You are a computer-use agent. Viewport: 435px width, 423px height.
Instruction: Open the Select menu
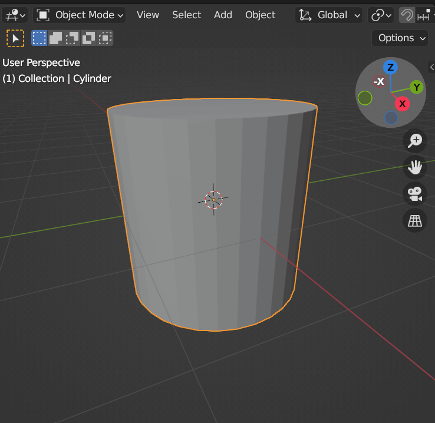[186, 15]
